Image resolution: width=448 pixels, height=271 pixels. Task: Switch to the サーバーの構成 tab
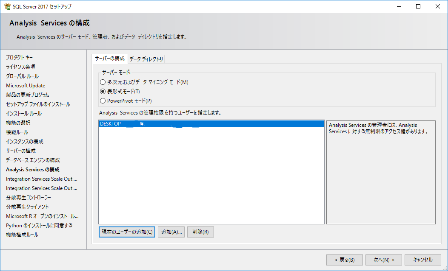coord(109,59)
